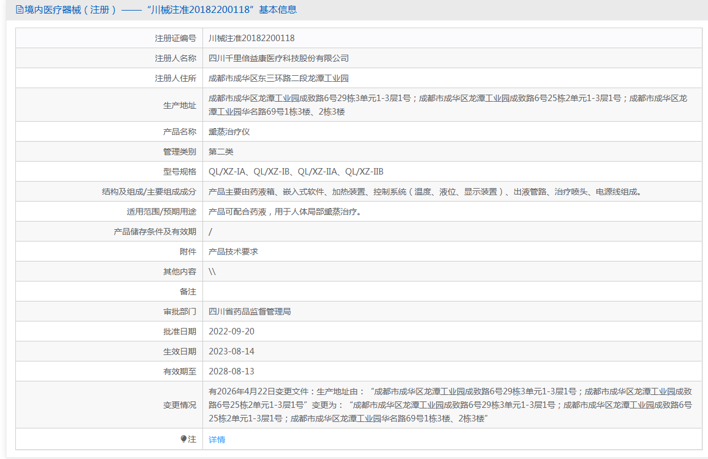Click the page title 境内医疗器械（注册）基本信息
This screenshot has width=708, height=459.
coord(160,9)
